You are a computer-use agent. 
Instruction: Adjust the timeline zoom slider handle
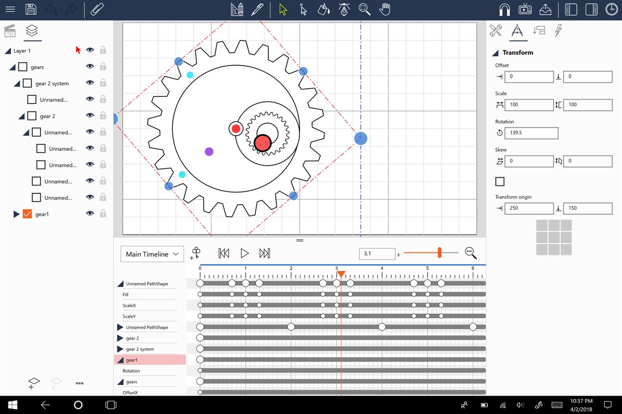pyautogui.click(x=439, y=254)
